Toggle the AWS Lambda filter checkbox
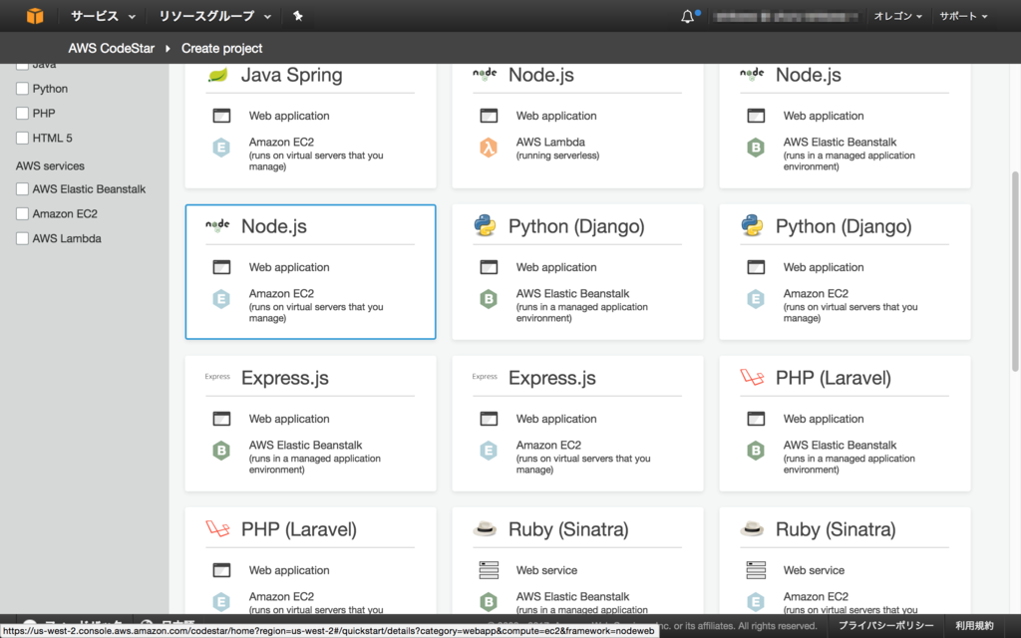Screen dimensions: 1021x638 (x=22, y=239)
